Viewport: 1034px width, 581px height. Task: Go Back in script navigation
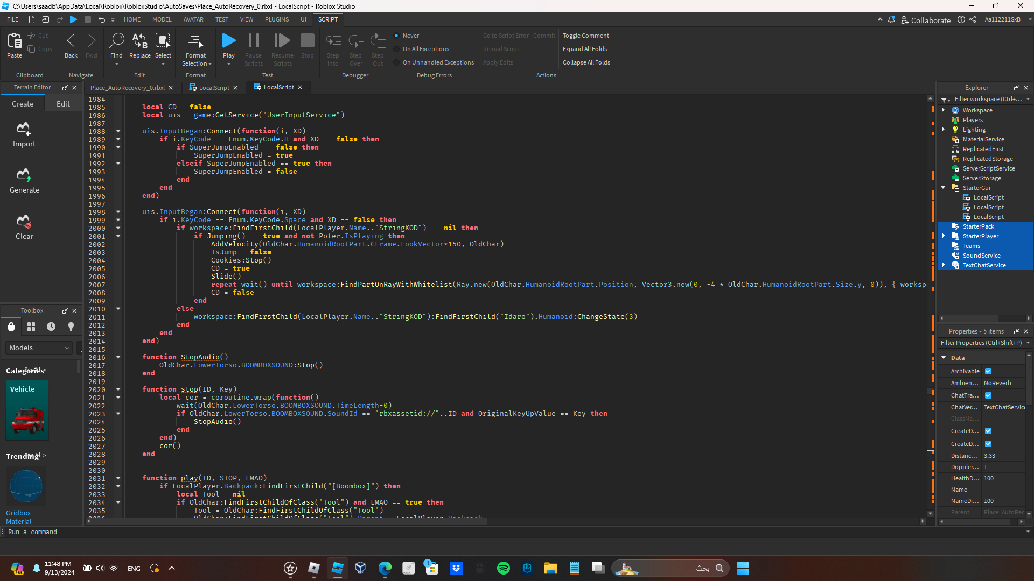[x=71, y=45]
